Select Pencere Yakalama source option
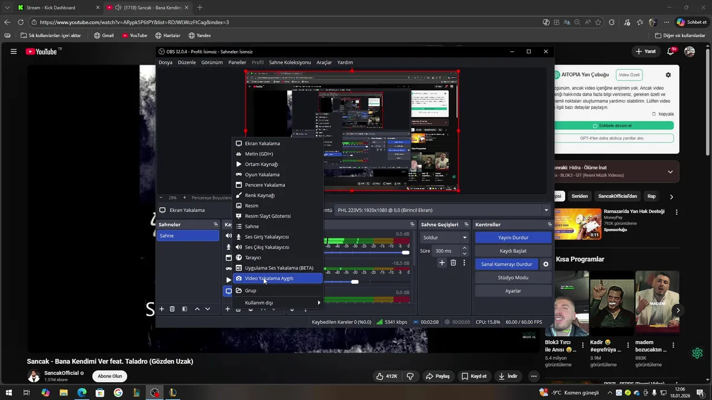The height and width of the screenshot is (400, 712). pyautogui.click(x=277, y=185)
